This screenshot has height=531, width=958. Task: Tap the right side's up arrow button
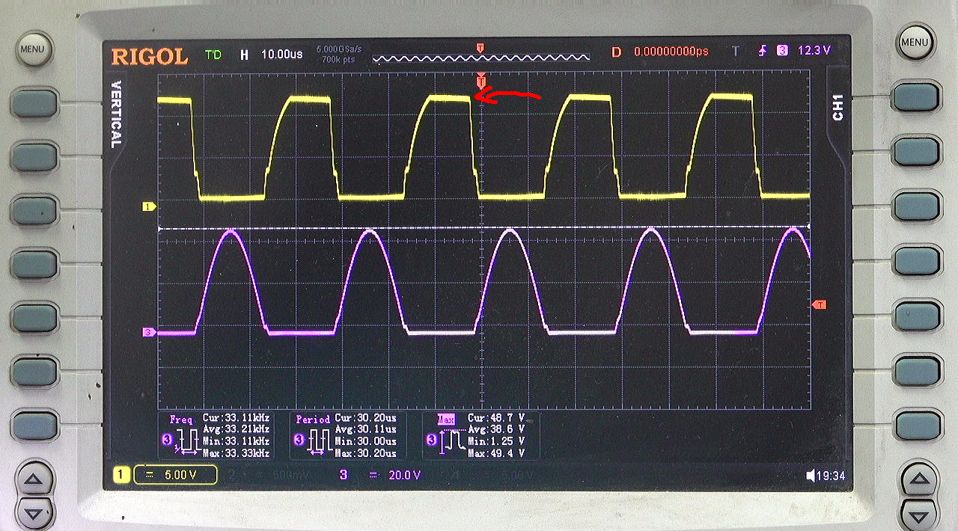point(918,479)
